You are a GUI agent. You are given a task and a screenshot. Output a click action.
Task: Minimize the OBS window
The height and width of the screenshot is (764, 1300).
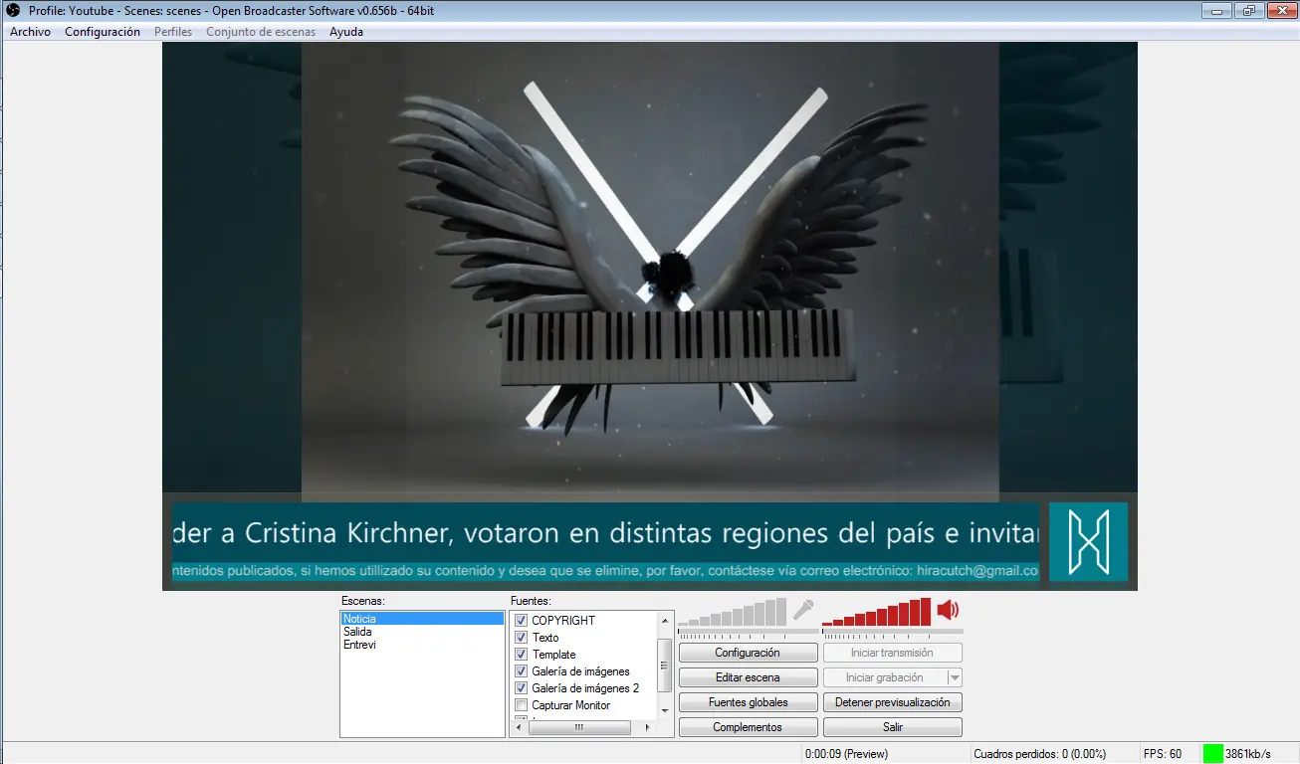[1216, 11]
